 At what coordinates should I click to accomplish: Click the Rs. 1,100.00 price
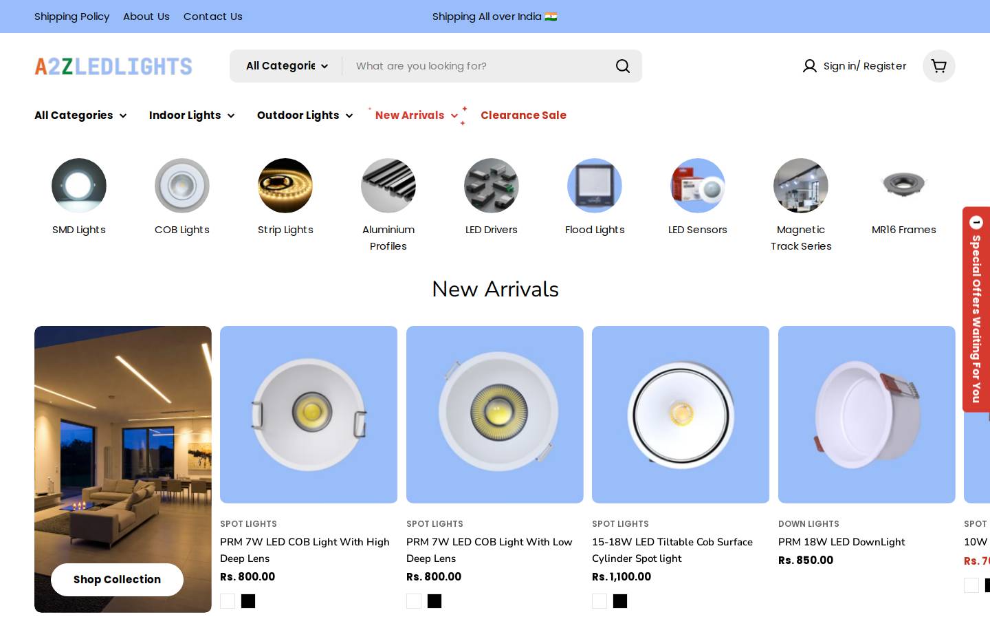(621, 577)
